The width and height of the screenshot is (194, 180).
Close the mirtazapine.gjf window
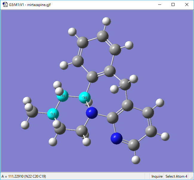click(187, 5)
